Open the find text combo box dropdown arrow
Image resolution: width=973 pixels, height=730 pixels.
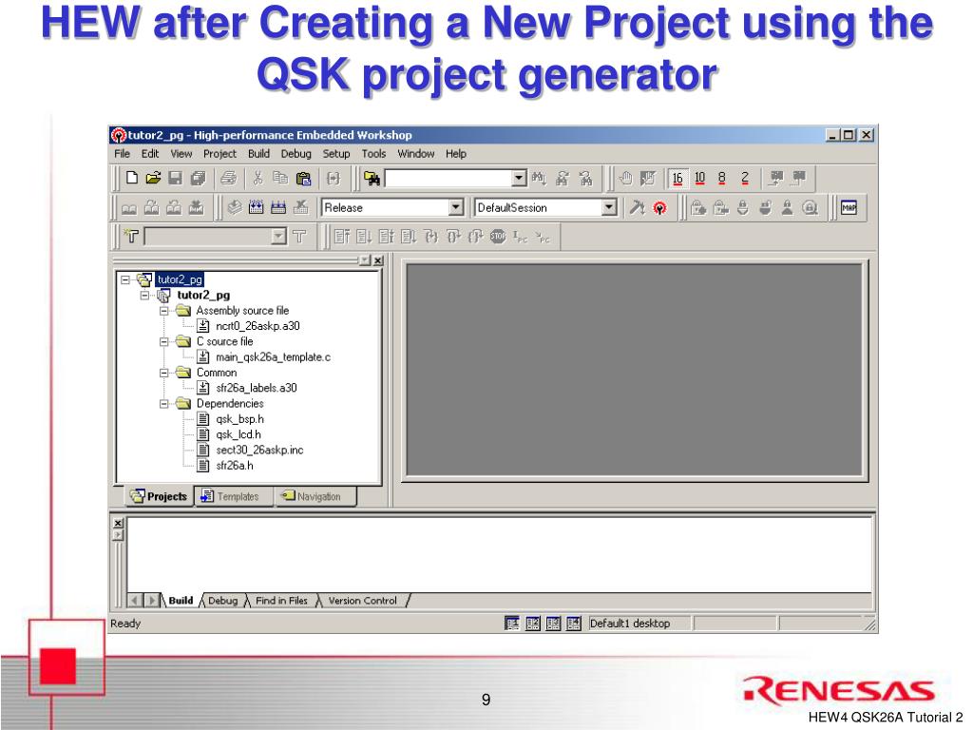click(x=520, y=179)
